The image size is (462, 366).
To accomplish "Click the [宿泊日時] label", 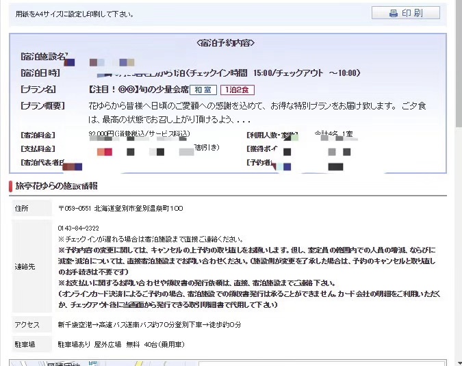I will click(40, 73).
